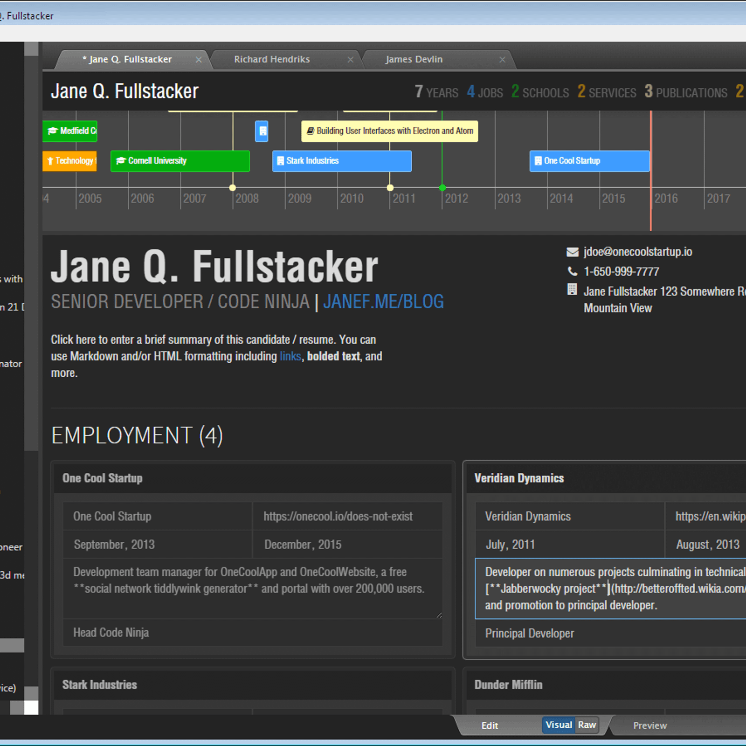Edit Head Code Ninja position field
Image resolution: width=746 pixels, height=746 pixels.
(x=253, y=633)
